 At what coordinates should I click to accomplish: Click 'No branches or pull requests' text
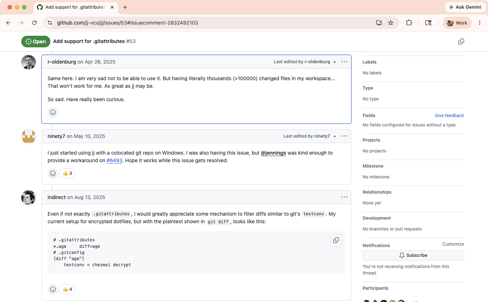[392, 229]
